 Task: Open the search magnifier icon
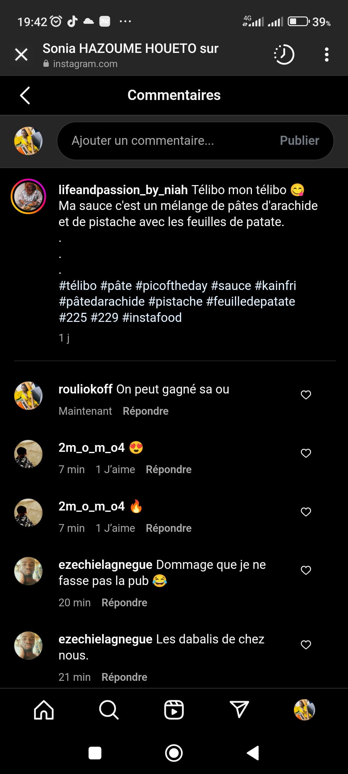(109, 710)
